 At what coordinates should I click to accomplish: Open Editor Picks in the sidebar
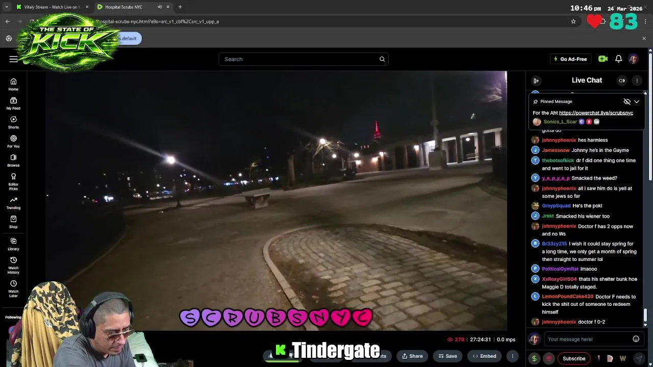(13, 181)
